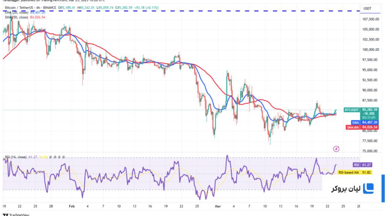
Task: Click the purple lightning bolt icon
Action: [x=336, y=148]
